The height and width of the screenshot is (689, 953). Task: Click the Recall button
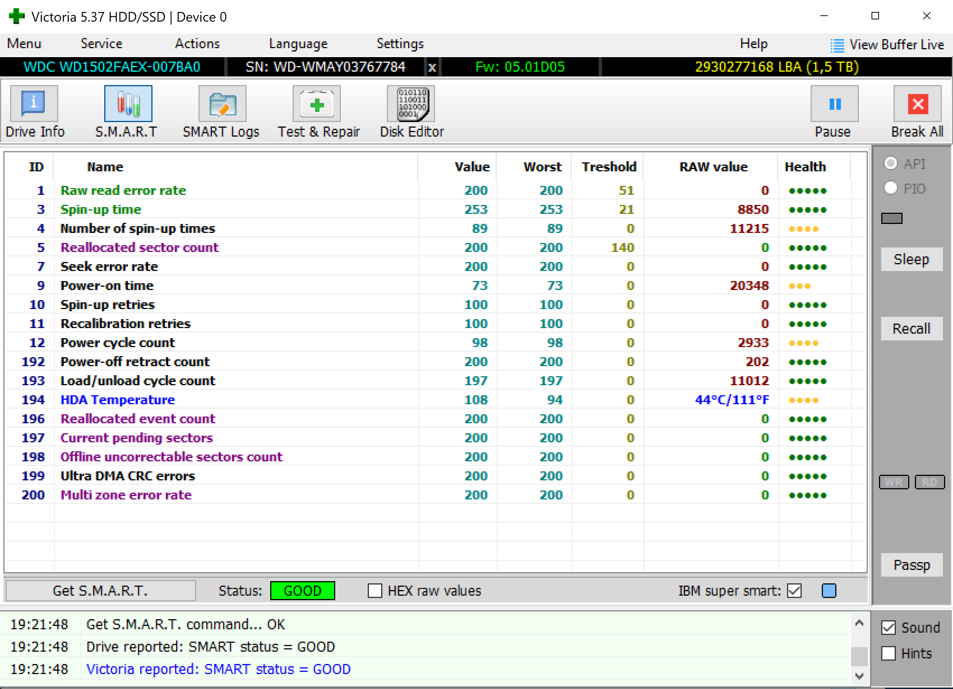pyautogui.click(x=912, y=328)
